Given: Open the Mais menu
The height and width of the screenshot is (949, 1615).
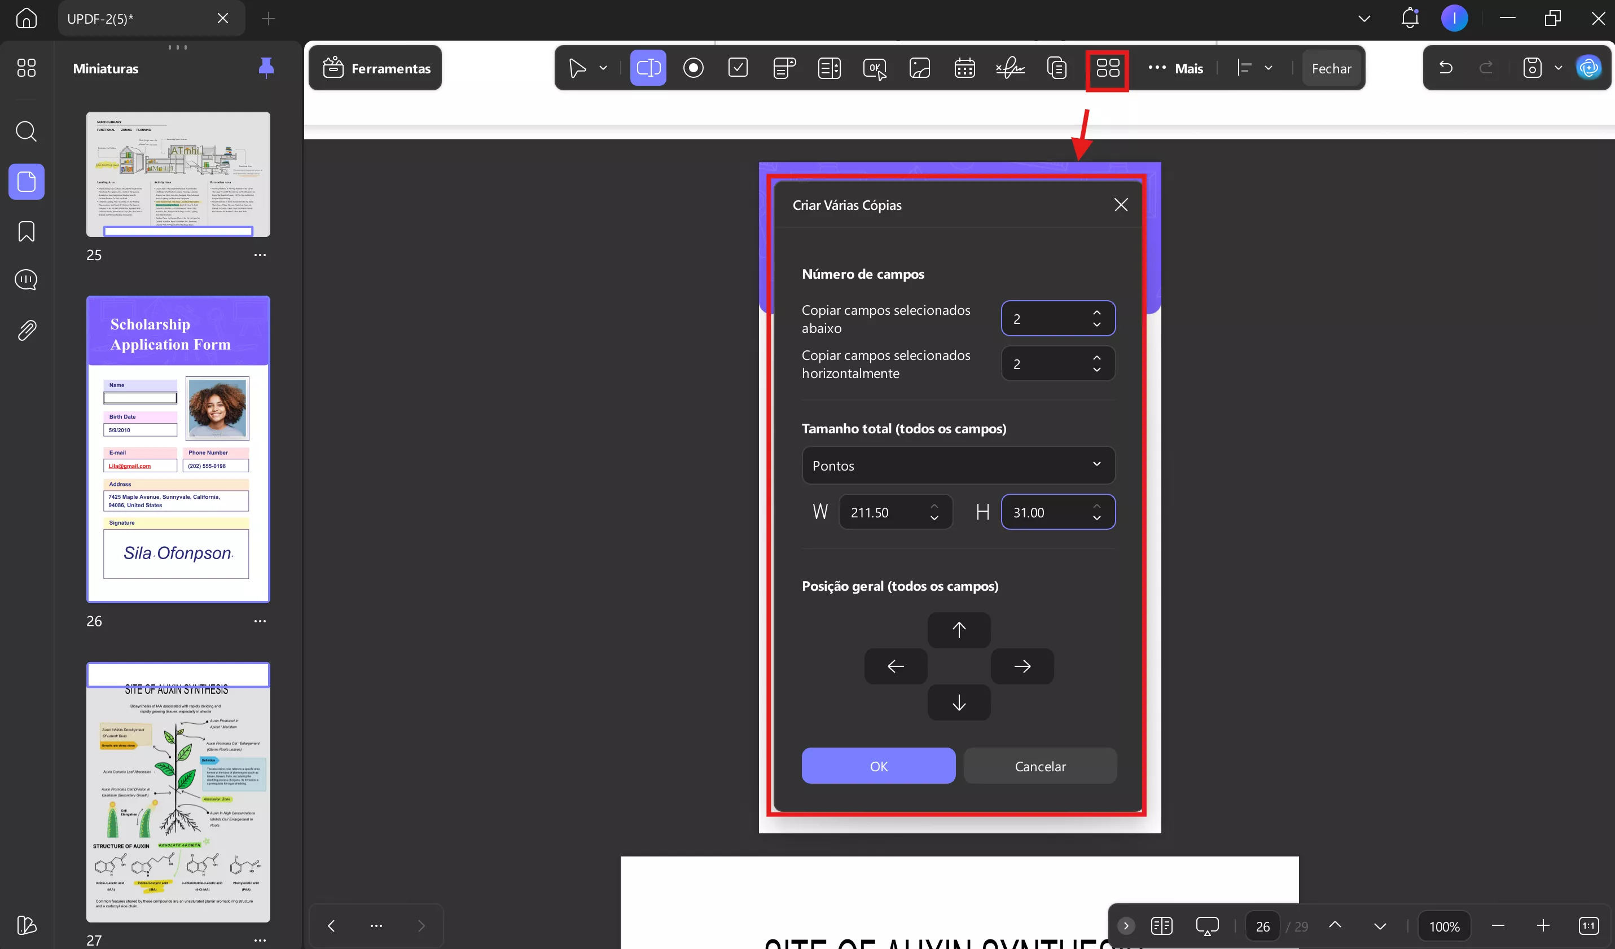Looking at the screenshot, I should [x=1175, y=68].
